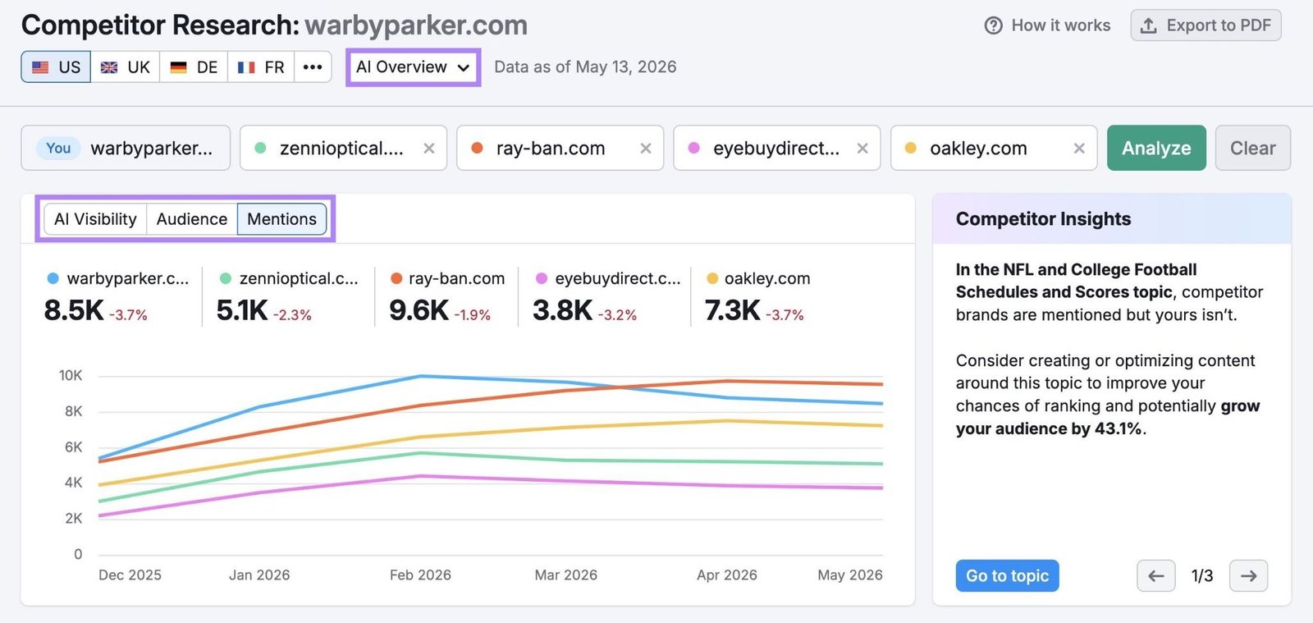
Task: Click the How it works question icon
Action: point(993,25)
